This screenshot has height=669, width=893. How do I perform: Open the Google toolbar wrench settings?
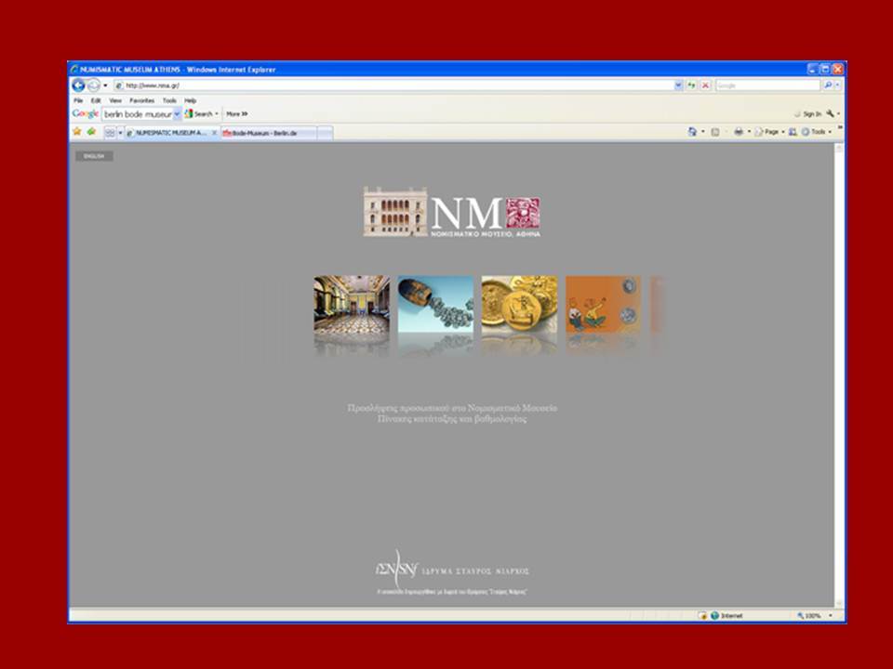point(831,113)
